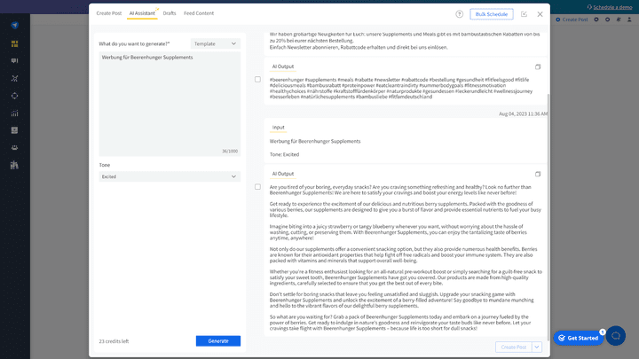The height and width of the screenshot is (359, 639).
Task: Click the Tone: Excited input text
Action: point(285,154)
